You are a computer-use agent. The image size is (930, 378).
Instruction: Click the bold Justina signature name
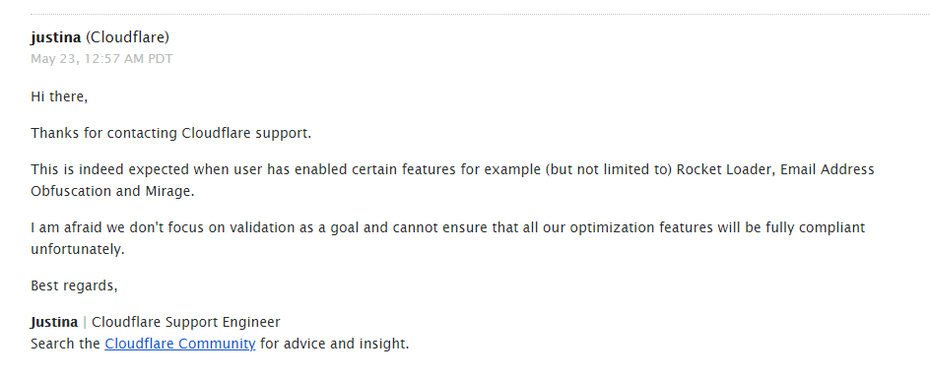[x=54, y=322]
